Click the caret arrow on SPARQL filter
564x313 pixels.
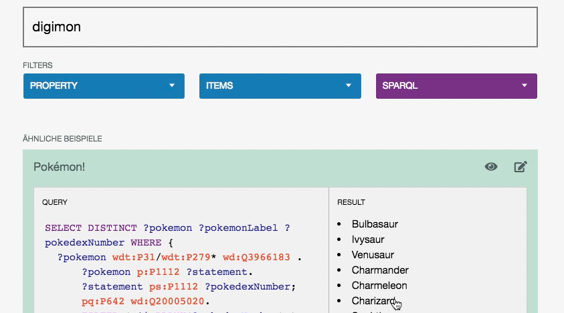[525, 86]
